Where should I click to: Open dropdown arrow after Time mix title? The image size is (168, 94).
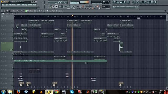tap(64, 11)
